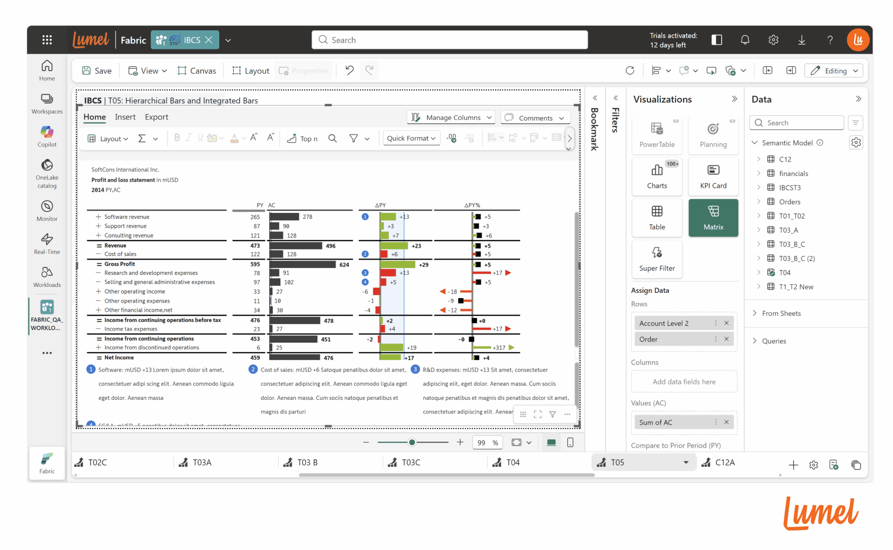Remove the Order field from Rows
The image size is (893, 550).
726,339
